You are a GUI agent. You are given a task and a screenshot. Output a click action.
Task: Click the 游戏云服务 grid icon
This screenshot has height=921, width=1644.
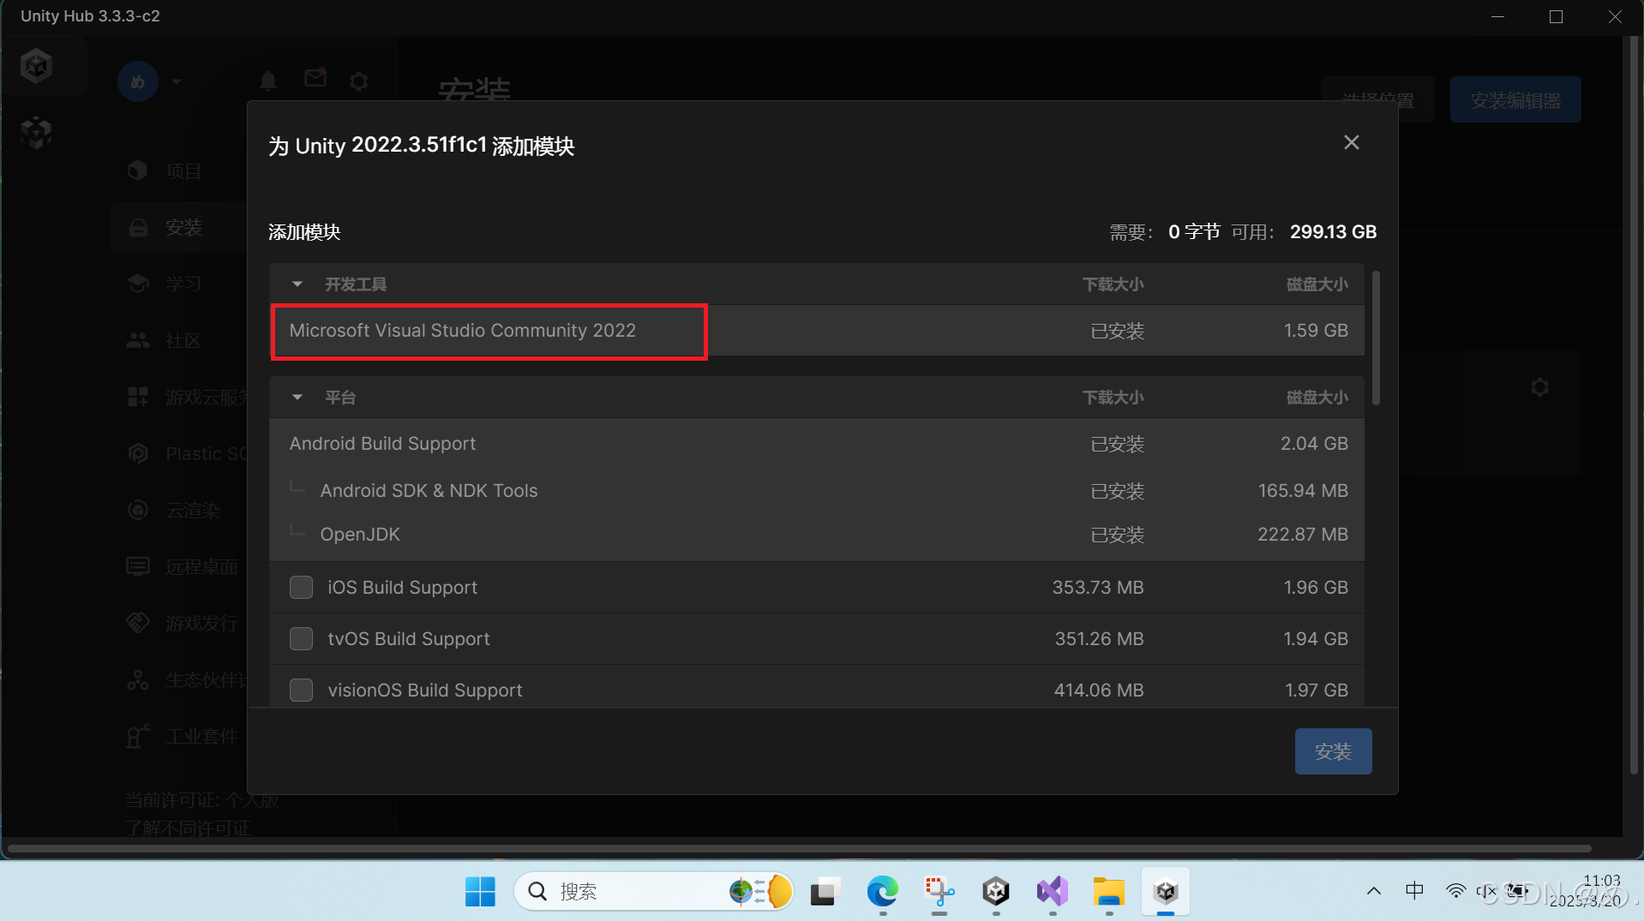[138, 397]
